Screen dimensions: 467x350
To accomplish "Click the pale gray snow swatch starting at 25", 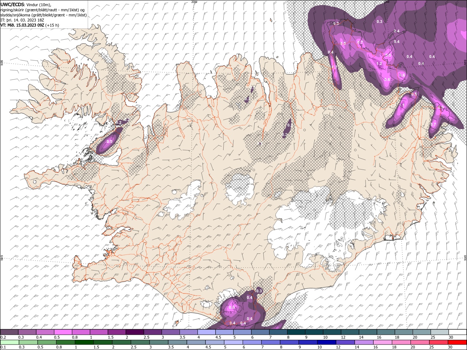I will coord(439,332).
